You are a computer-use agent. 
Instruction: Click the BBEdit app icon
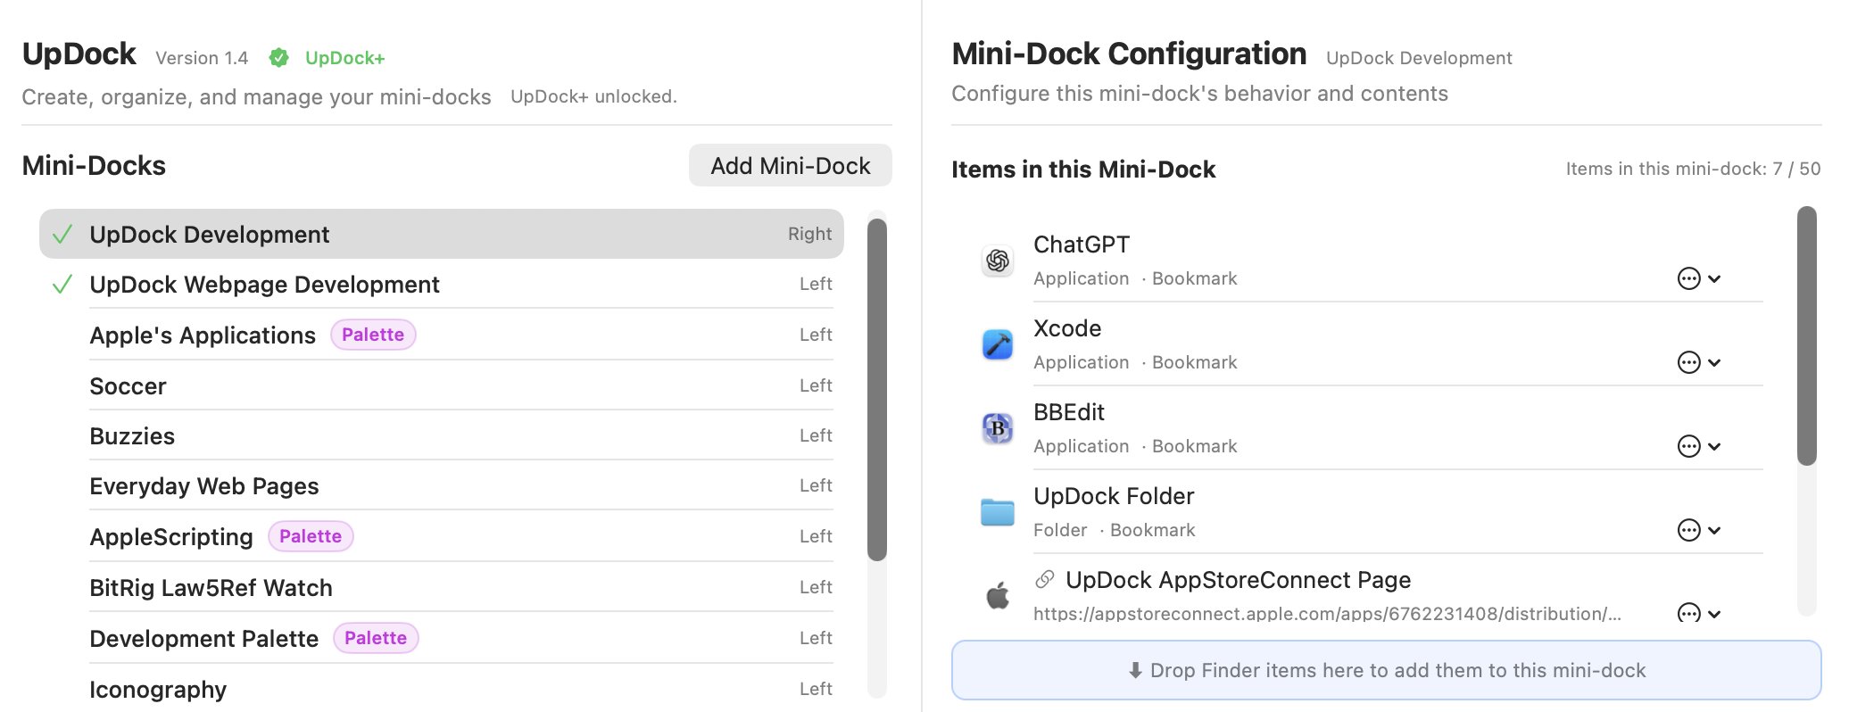pyautogui.click(x=998, y=428)
